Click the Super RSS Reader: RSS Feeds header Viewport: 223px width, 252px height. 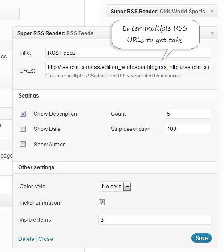(55, 33)
